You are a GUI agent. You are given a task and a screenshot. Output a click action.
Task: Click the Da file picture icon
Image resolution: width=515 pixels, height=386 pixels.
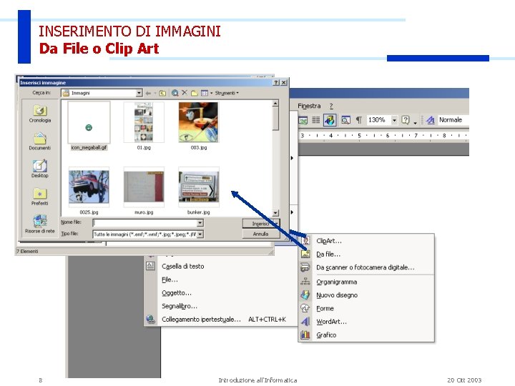(305, 254)
